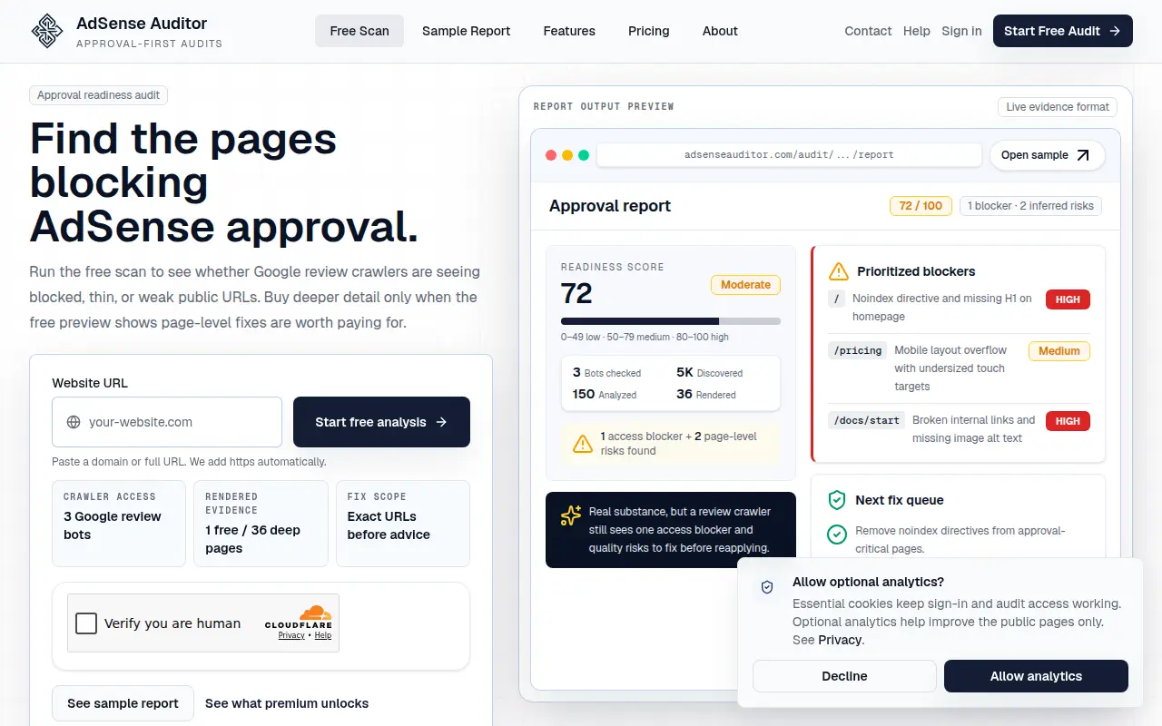The height and width of the screenshot is (726, 1162).
Task: Open the Contact link
Action: click(x=868, y=31)
